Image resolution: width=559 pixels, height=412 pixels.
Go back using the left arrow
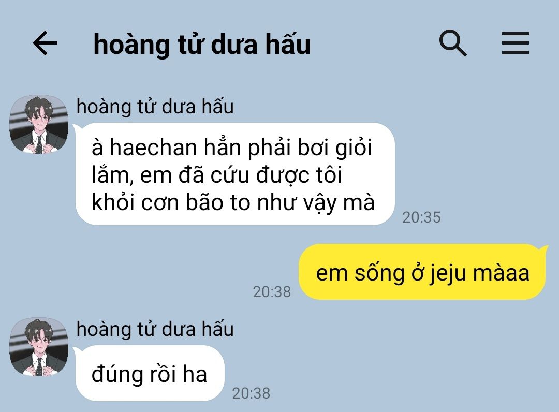point(45,43)
